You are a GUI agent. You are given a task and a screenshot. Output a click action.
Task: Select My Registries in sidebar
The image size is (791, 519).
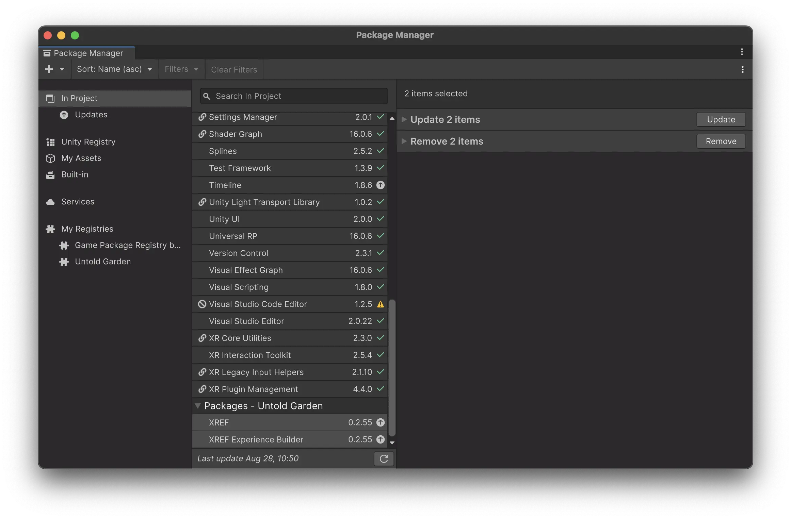87,229
